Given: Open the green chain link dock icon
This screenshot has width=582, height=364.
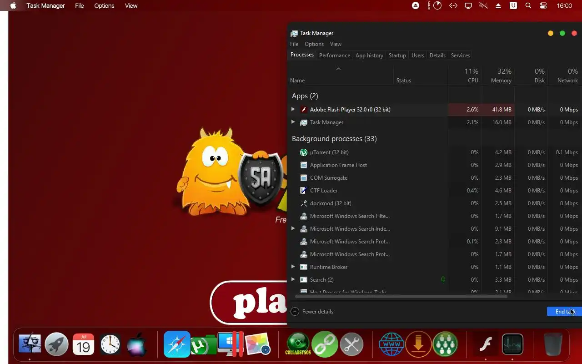Looking at the screenshot, I should point(325,344).
